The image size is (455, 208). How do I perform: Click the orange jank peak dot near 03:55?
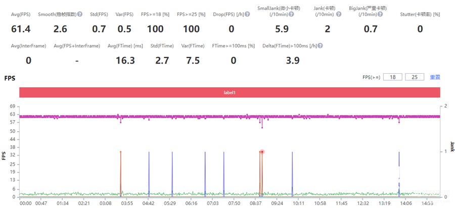pyautogui.click(x=120, y=151)
